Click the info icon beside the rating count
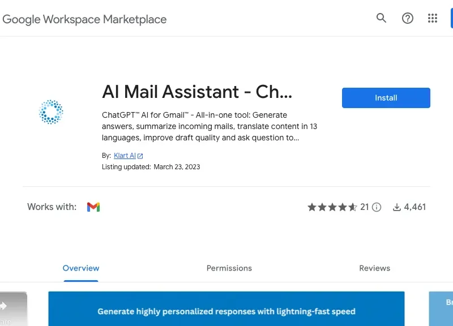Screen dimensions: 453x326 pyautogui.click(x=377, y=207)
